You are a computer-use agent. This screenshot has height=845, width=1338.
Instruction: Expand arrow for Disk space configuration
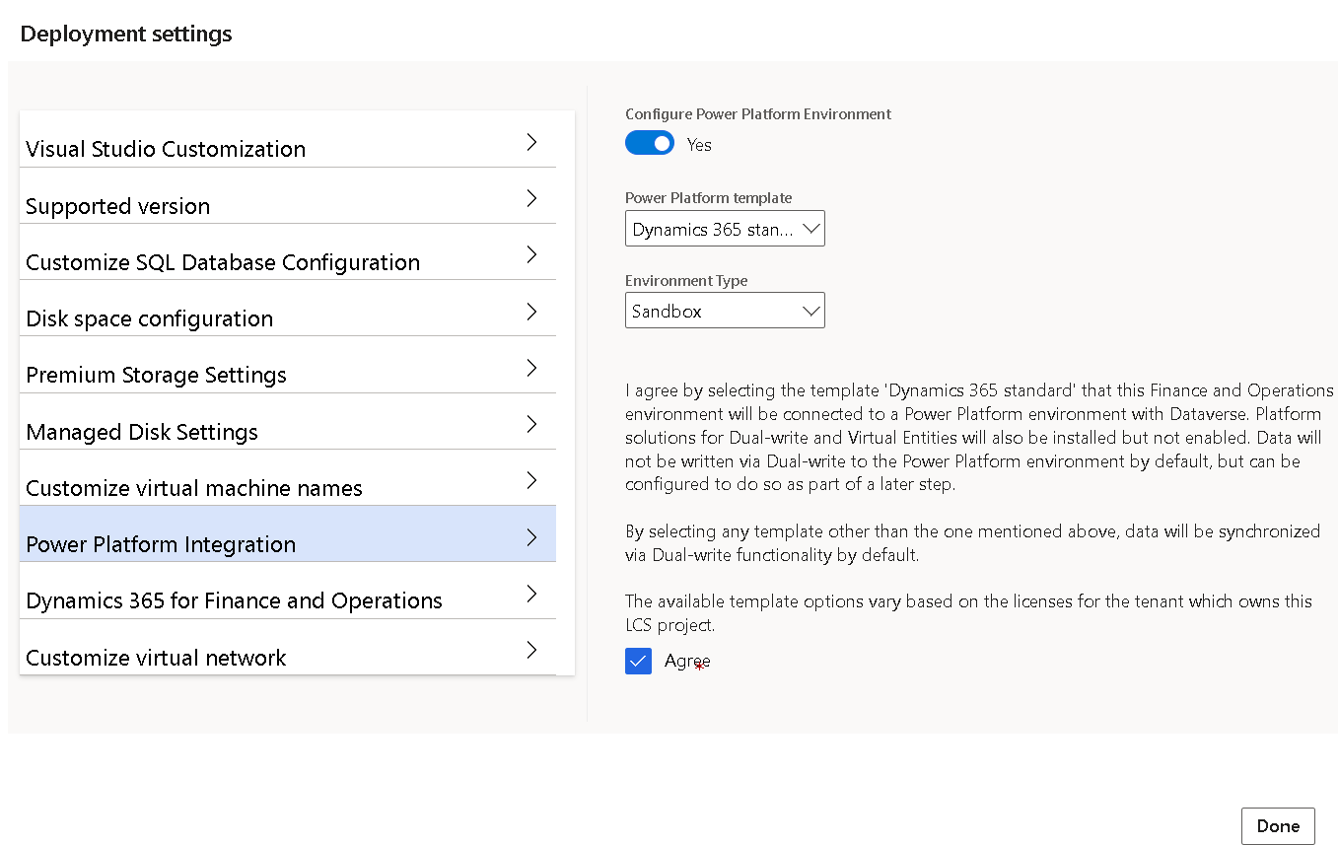531,312
